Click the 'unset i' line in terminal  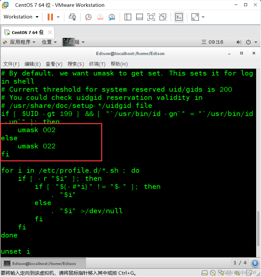pyautogui.click(x=16, y=251)
